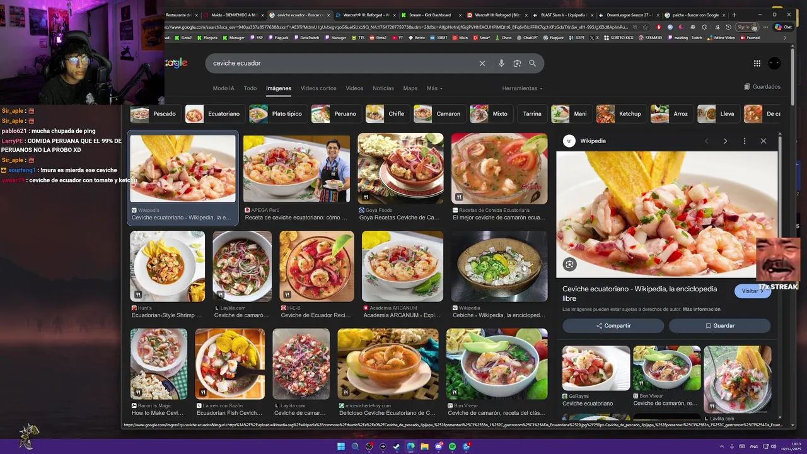Filter images by Ketchup chip

point(620,114)
